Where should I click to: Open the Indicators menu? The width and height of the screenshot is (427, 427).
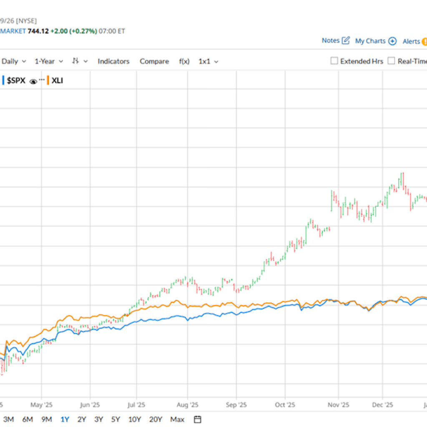coord(113,61)
